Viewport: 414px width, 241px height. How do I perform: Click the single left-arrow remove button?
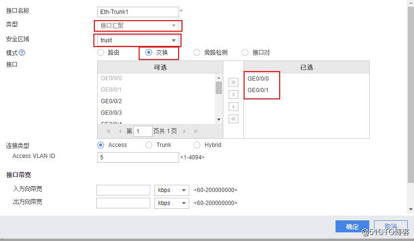click(x=233, y=107)
